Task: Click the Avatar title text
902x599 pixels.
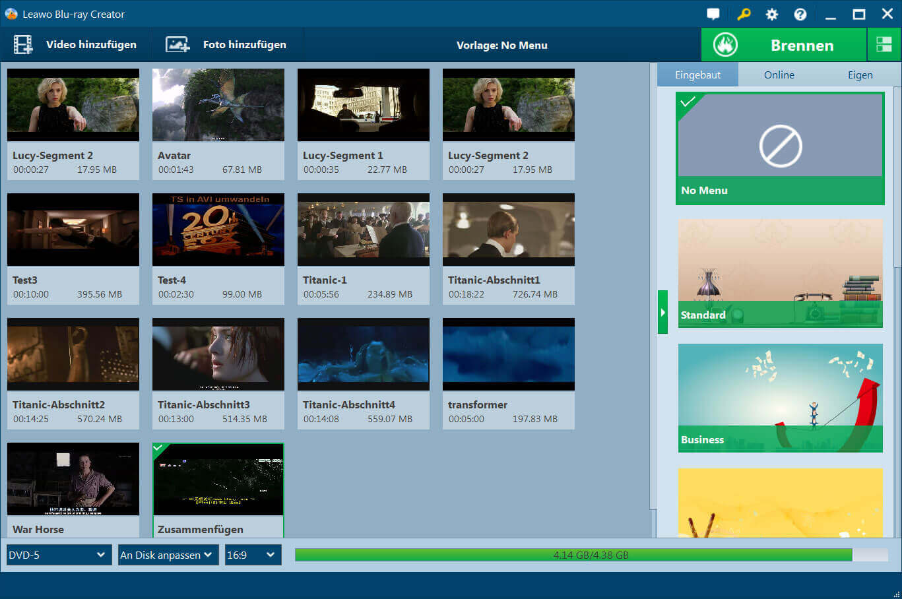Action: click(x=174, y=155)
